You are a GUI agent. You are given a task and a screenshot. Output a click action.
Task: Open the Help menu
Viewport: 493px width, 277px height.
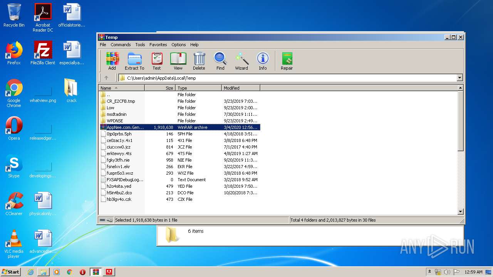coord(195,45)
